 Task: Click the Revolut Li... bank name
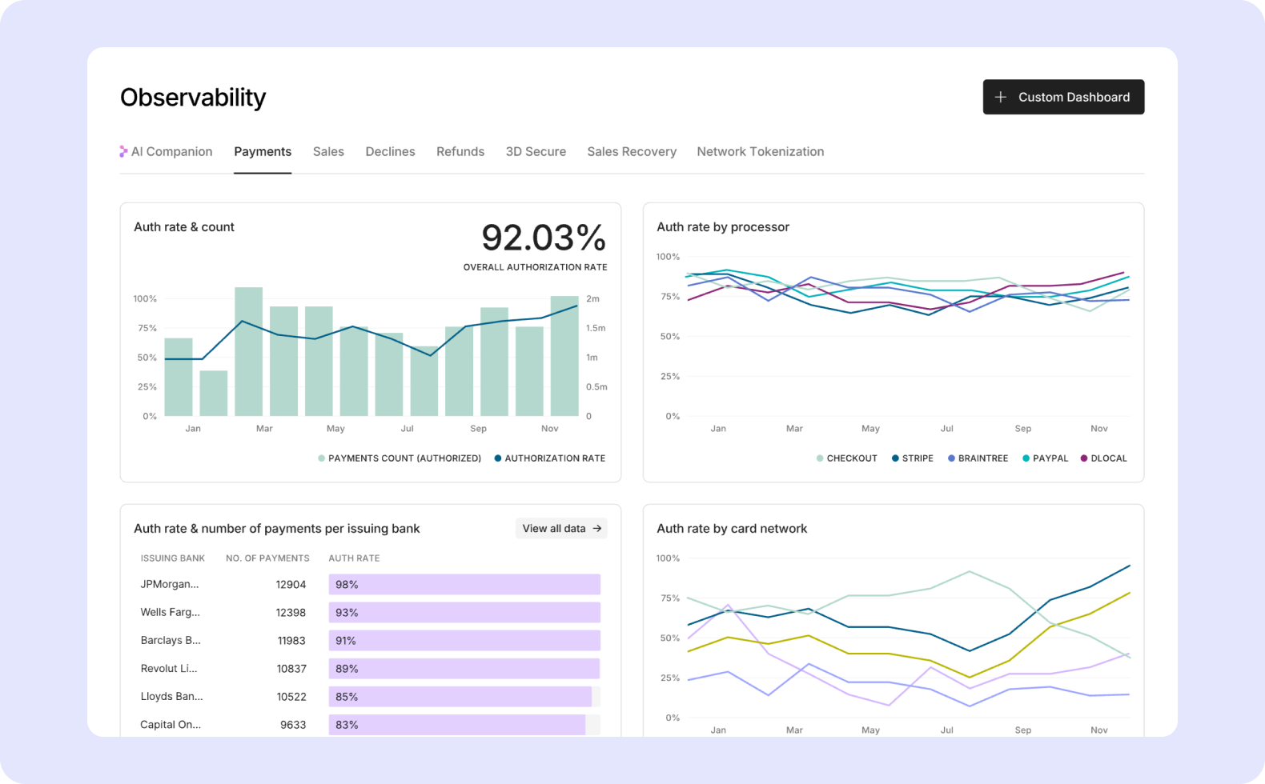click(x=169, y=669)
